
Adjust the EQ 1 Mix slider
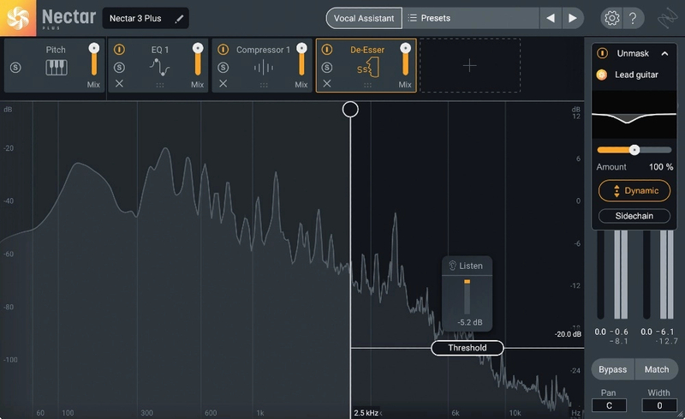pos(198,59)
